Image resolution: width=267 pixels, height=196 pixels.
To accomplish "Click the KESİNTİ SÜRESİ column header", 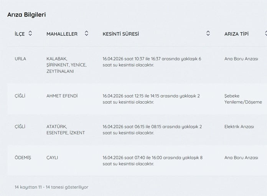I will [x=121, y=34].
